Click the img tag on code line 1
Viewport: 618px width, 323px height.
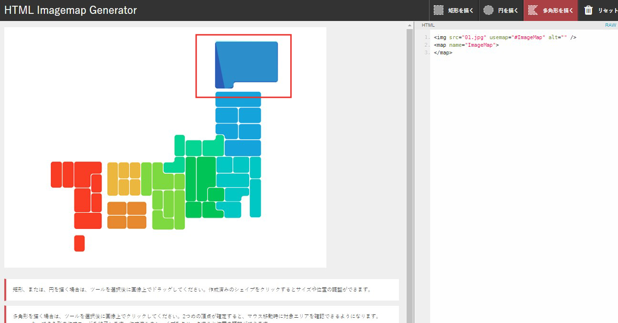click(440, 37)
